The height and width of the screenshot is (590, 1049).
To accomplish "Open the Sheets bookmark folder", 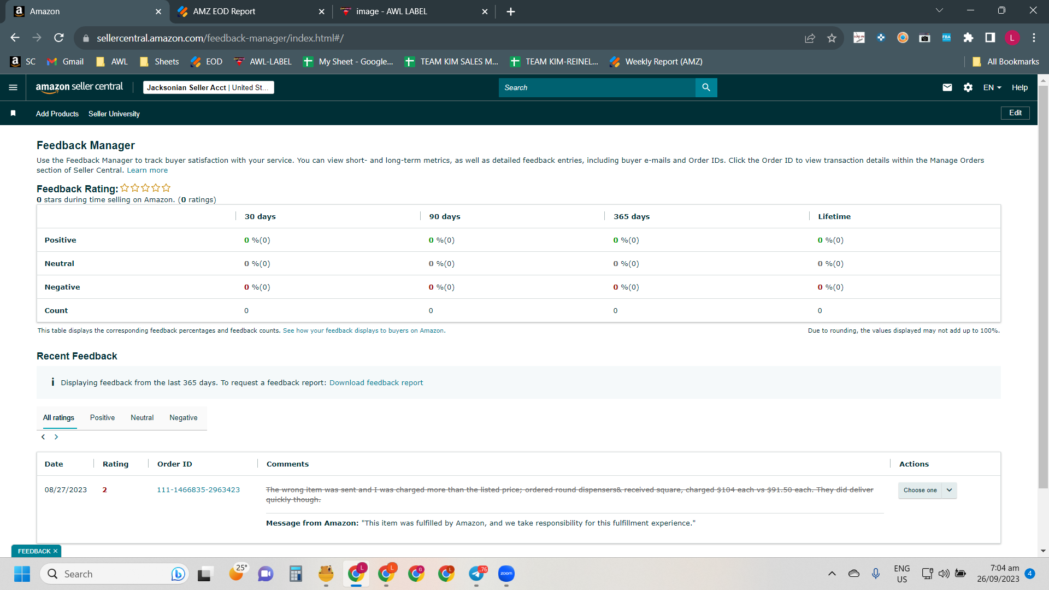I will [159, 62].
